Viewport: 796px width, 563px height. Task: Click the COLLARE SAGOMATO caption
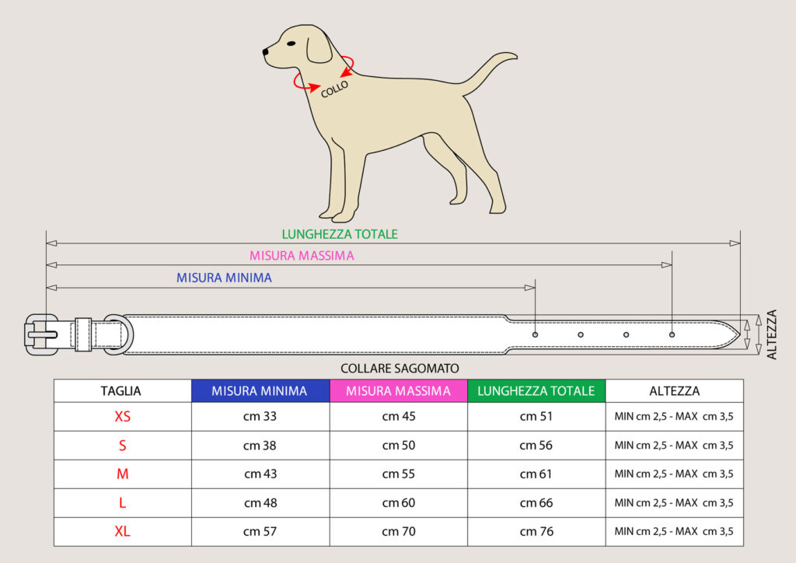click(x=400, y=368)
